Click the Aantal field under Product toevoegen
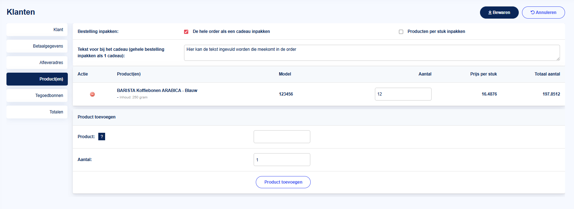The image size is (574, 209). click(282, 160)
